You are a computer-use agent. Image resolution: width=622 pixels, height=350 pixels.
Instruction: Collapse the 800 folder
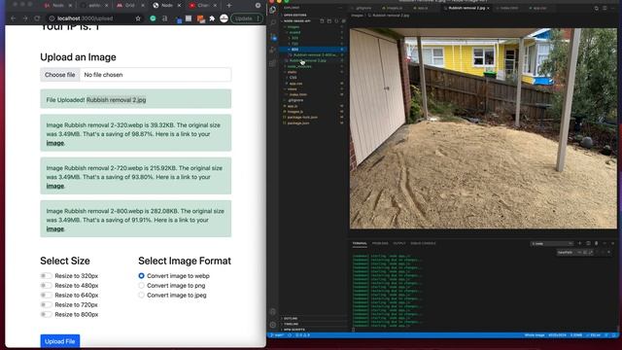coord(295,50)
